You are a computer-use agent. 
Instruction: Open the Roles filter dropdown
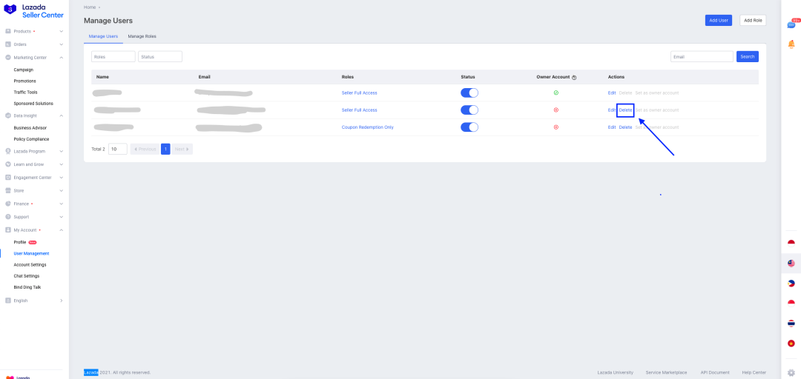[x=113, y=56]
